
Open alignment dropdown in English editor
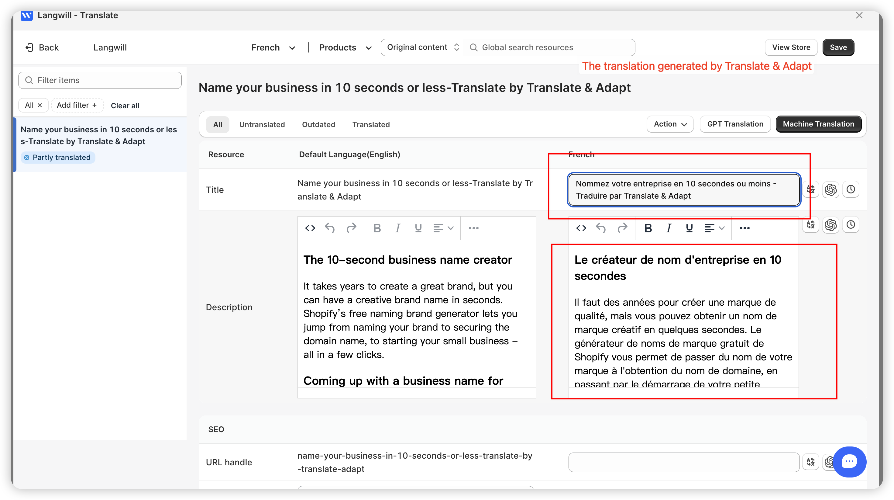pyautogui.click(x=443, y=228)
